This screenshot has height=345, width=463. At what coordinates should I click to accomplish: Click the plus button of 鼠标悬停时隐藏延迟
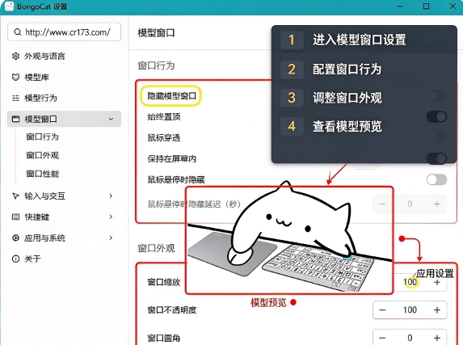coord(437,204)
